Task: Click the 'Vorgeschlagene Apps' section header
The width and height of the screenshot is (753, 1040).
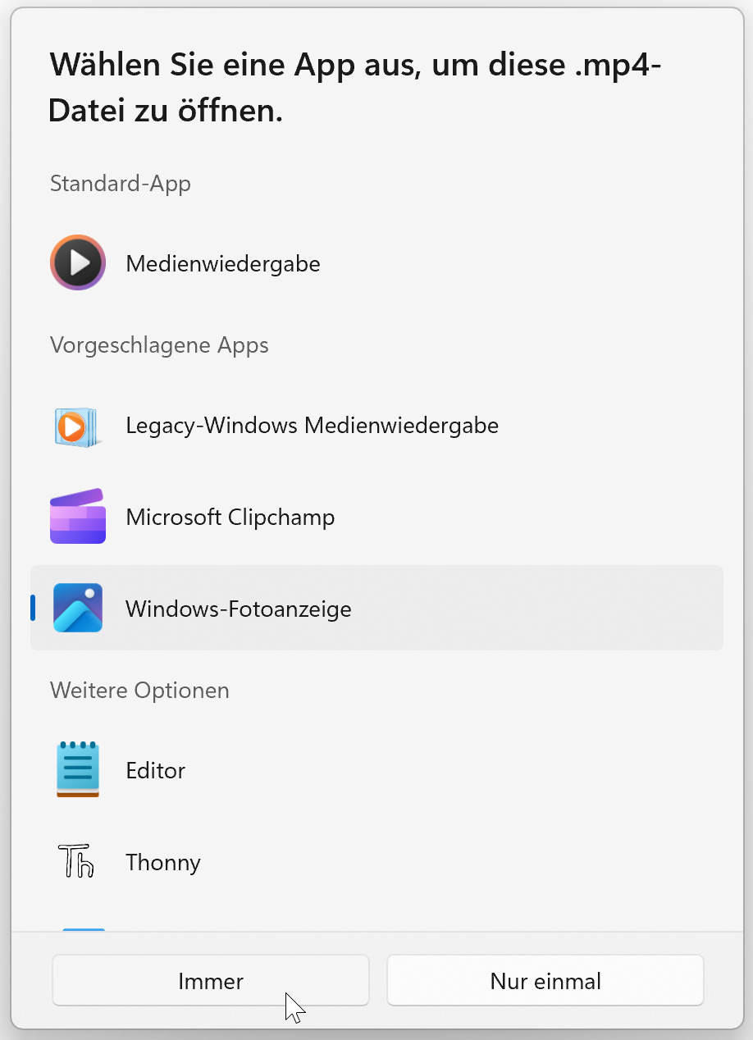Action: pyautogui.click(x=159, y=345)
